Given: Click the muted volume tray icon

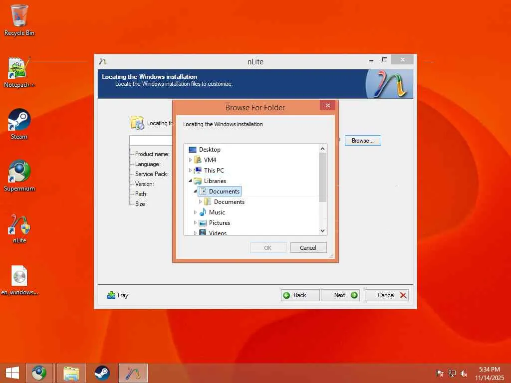Looking at the screenshot, I should tap(464, 373).
